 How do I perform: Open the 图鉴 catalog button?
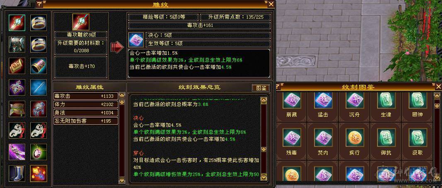tap(260, 88)
